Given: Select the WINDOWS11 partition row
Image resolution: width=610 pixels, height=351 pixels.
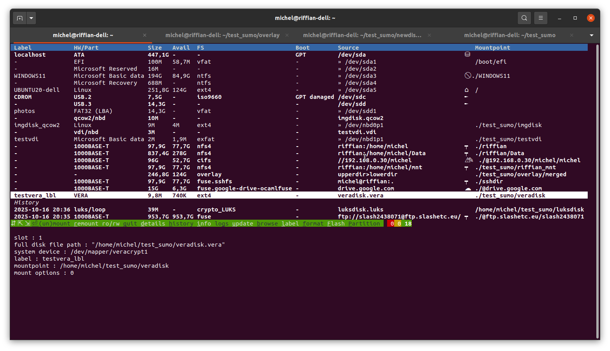Looking at the screenshot, I should 299,76.
